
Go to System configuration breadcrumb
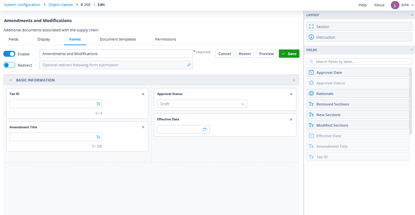pos(22,5)
